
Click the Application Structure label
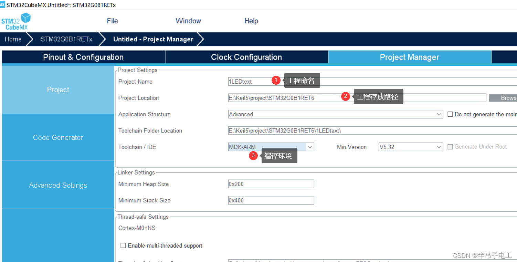(144, 114)
